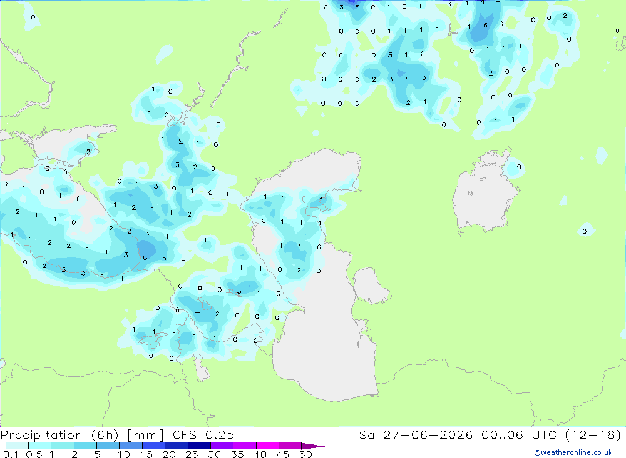Viewport: 626px width, 458px height.
Task: Click legend scale label '30'
Action: tap(214, 454)
